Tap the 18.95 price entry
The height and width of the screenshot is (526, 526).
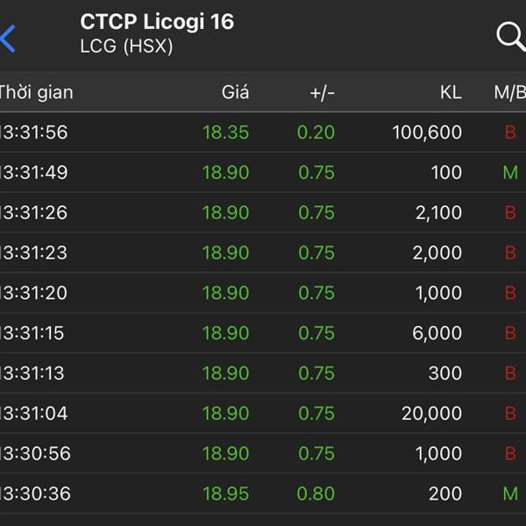click(x=225, y=494)
